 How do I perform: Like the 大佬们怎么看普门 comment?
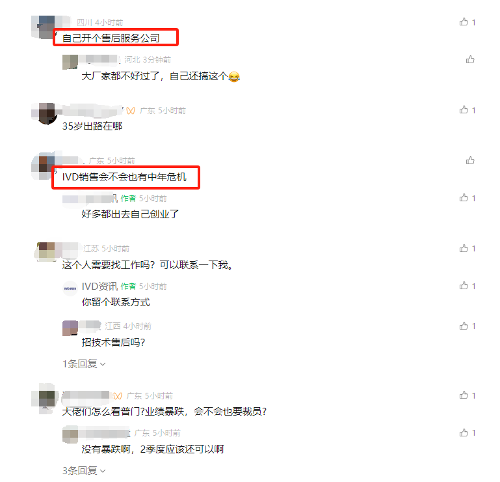tap(464, 395)
